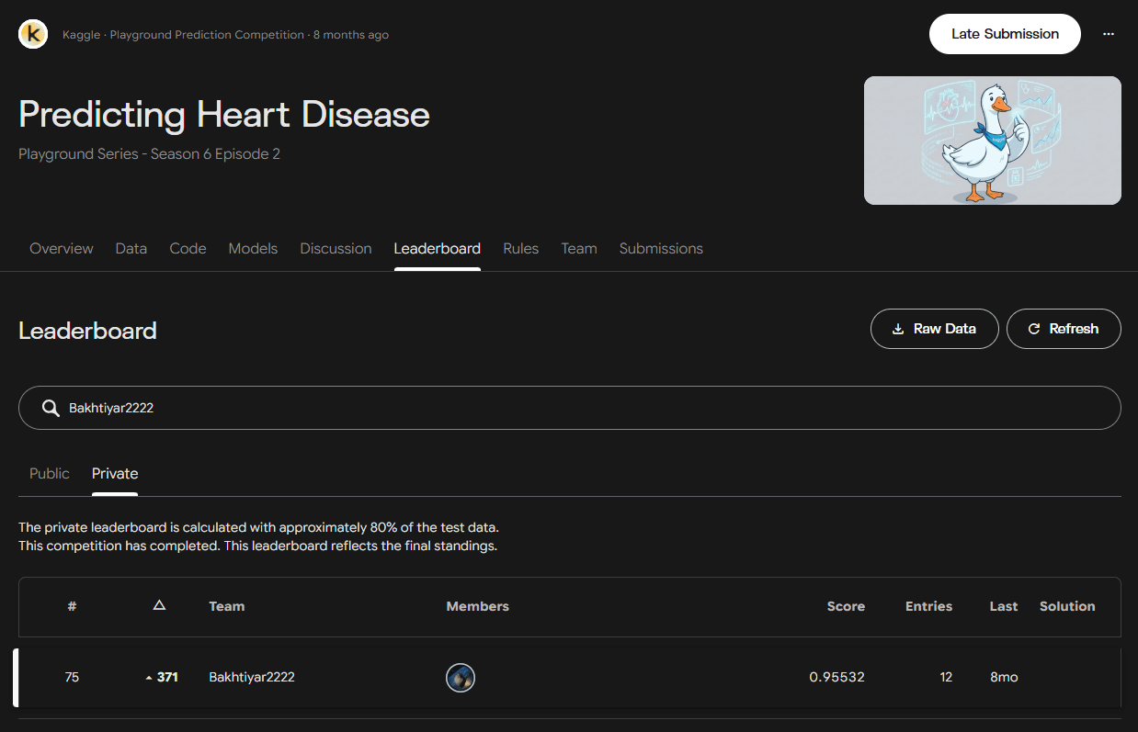The height and width of the screenshot is (732, 1138).
Task: Open the Bakhtiyar2222 team link
Action: 252,677
